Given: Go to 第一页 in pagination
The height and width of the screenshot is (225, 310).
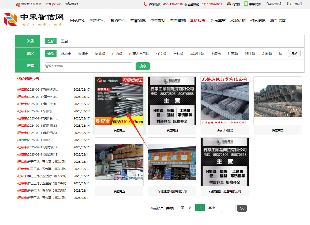Looking at the screenshot, I should pyautogui.click(x=186, y=208).
